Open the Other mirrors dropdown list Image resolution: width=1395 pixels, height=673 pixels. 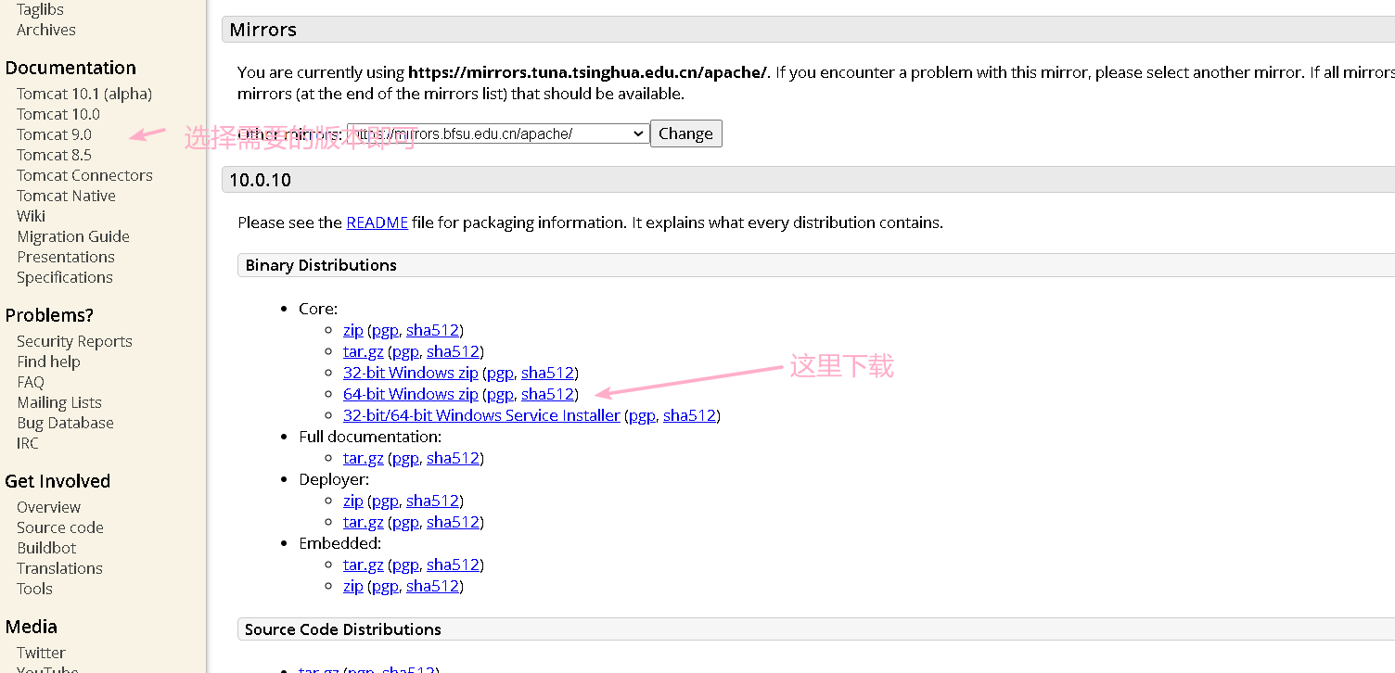coord(497,133)
